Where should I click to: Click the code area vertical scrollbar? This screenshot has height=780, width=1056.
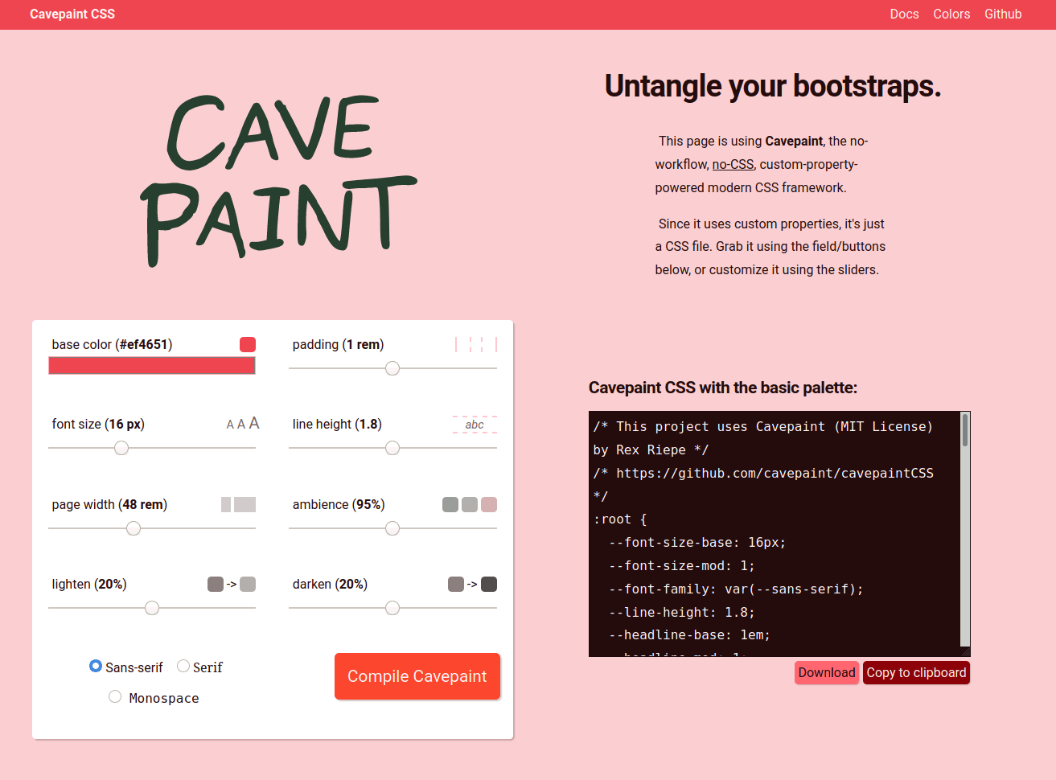(x=965, y=529)
